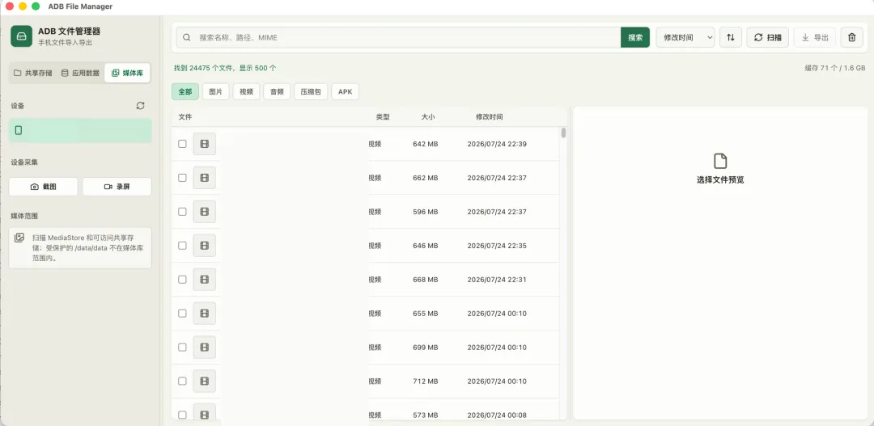
Task: Switch to 共享存储 tab
Action: coord(33,73)
